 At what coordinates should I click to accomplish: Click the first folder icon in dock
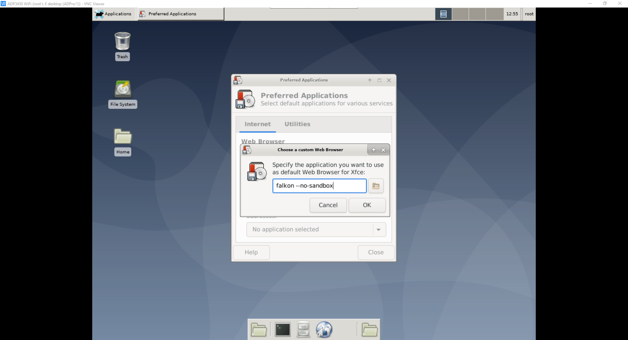[x=259, y=330]
